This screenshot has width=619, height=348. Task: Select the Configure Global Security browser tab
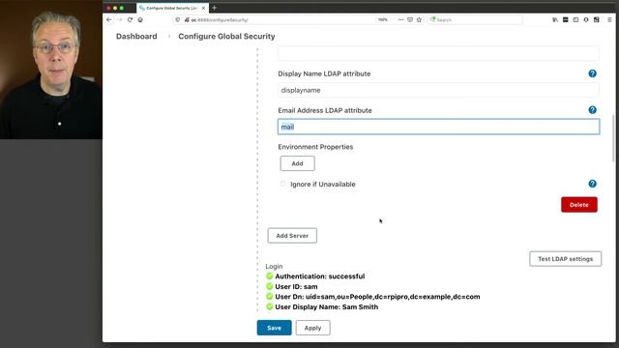172,8
